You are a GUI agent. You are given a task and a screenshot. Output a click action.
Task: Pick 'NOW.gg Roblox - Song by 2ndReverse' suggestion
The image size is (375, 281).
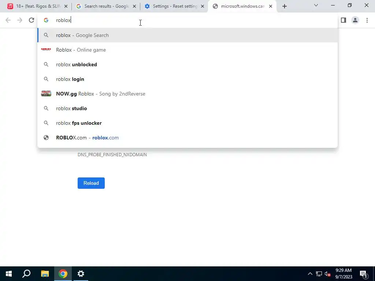pos(187,94)
